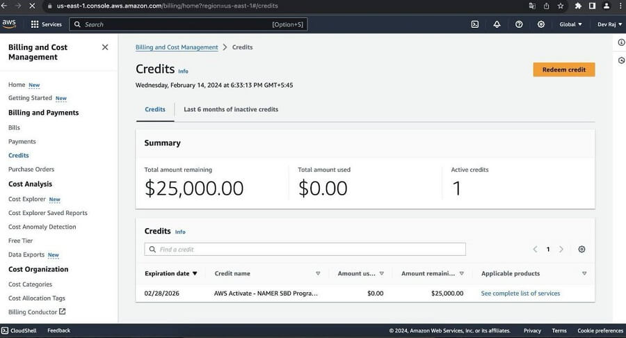Open the notifications bell icon
Viewport: 626px width, 338px height.
(497, 24)
